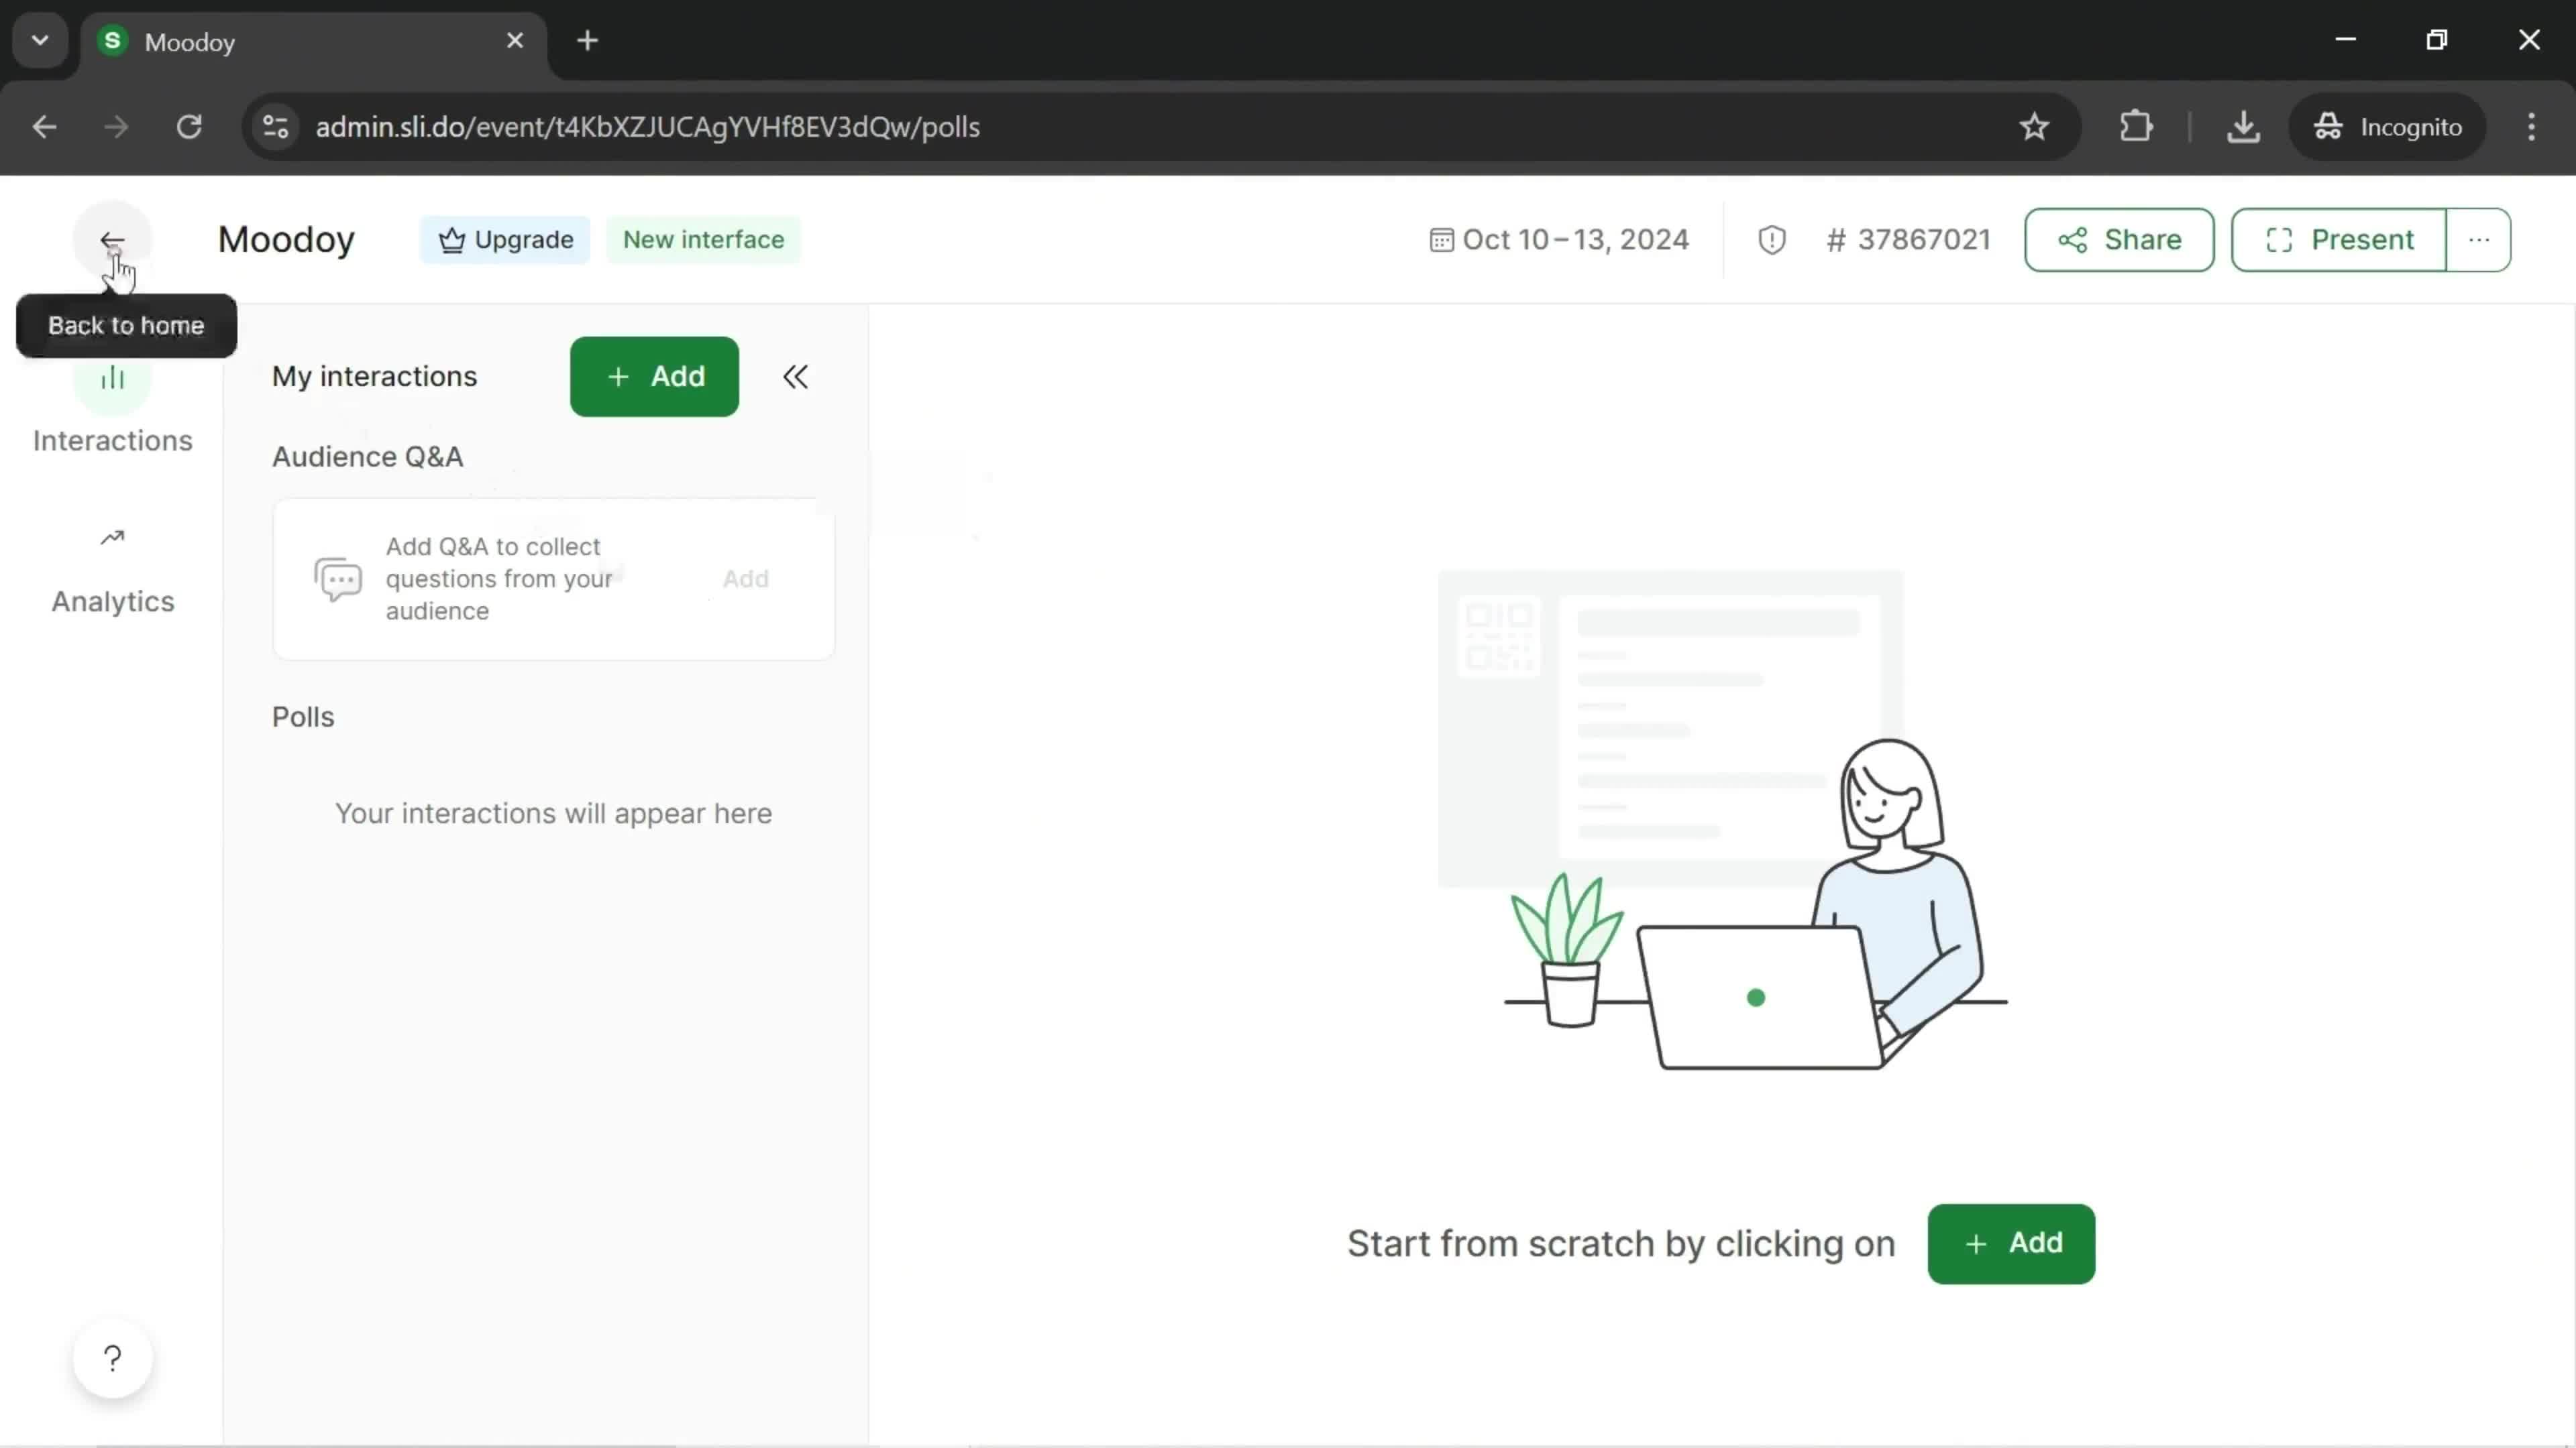This screenshot has width=2576, height=1448.
Task: Enable the Upgrade plan option
Action: coord(504,239)
